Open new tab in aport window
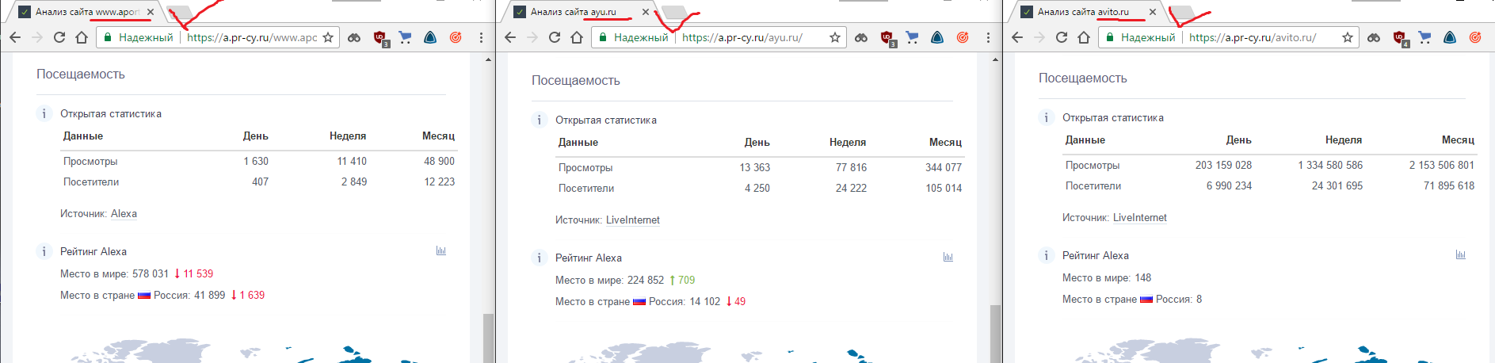Screen dimensions: 1495x363 [x=179, y=12]
